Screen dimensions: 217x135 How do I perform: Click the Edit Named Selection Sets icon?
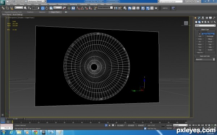[95, 8]
